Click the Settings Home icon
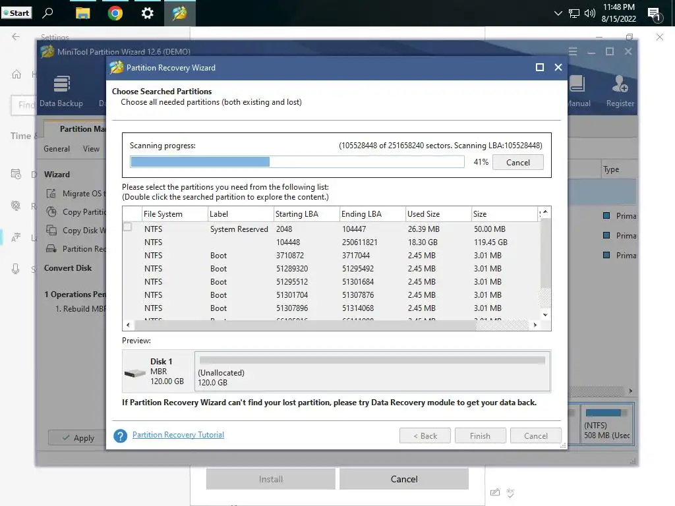Viewport: 675px width, 506px height. [16, 74]
